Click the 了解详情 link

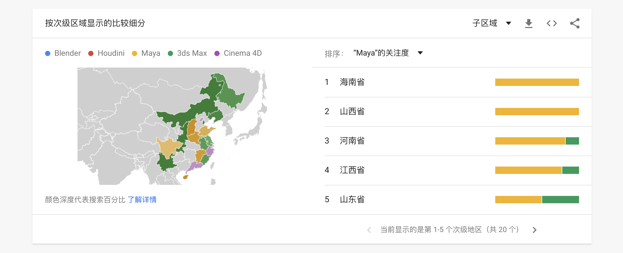(x=142, y=200)
